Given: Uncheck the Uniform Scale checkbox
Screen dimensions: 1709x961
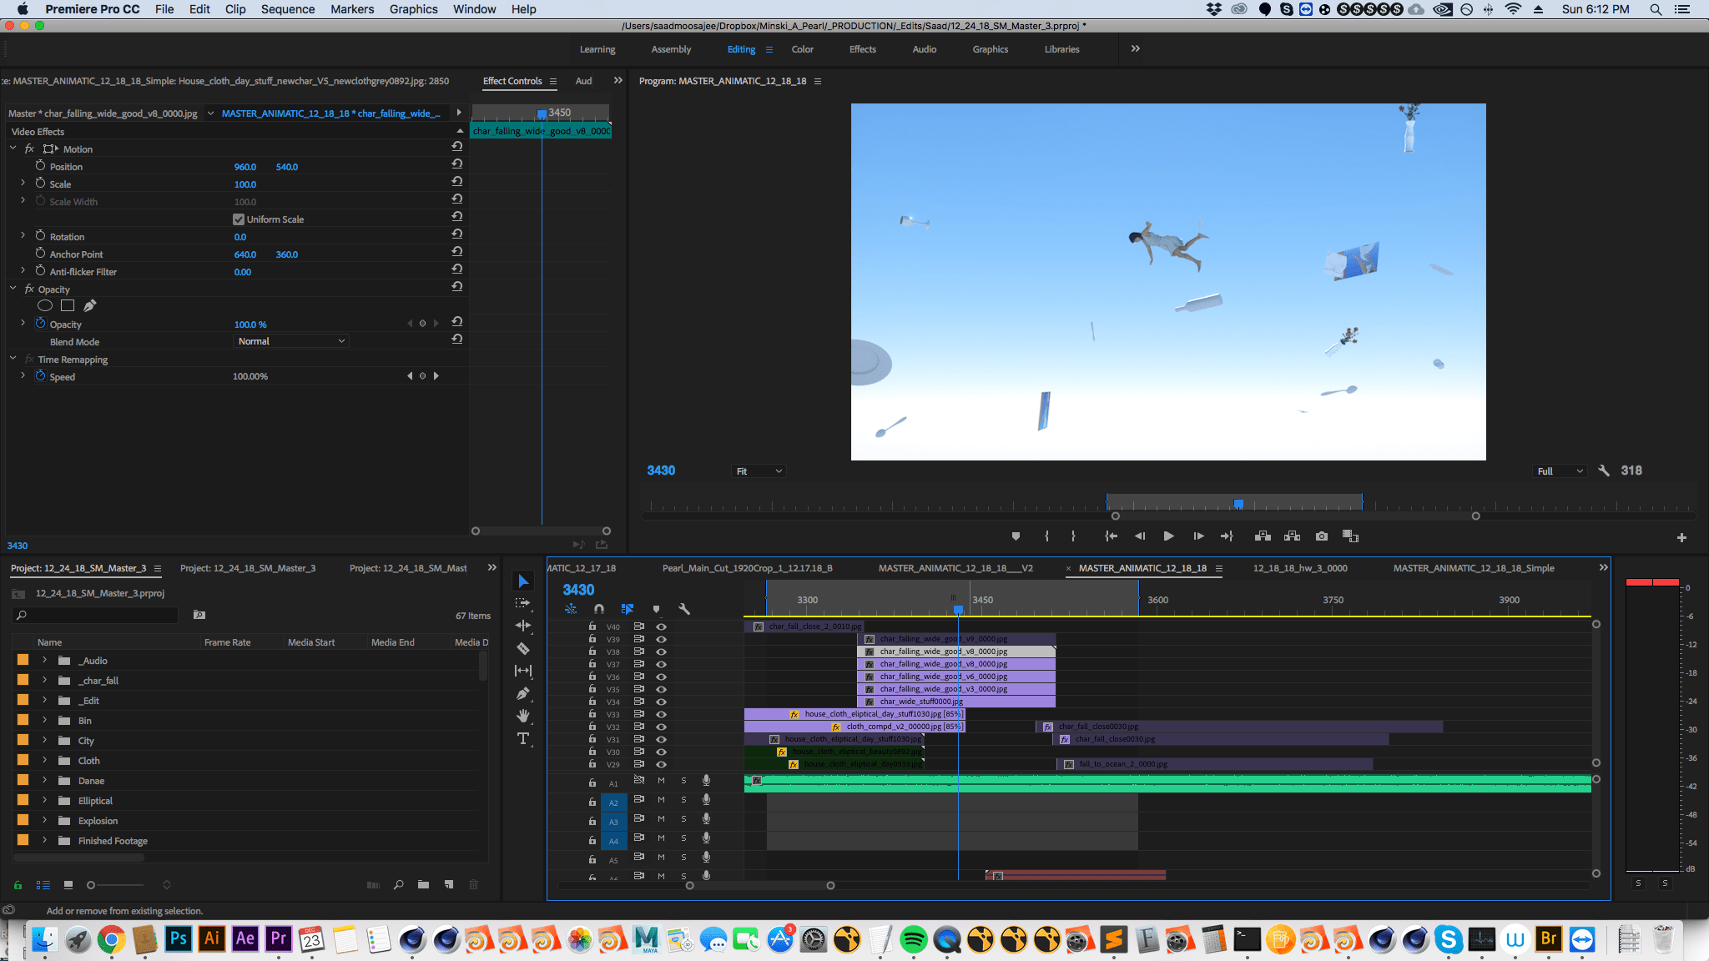Looking at the screenshot, I should (x=239, y=219).
